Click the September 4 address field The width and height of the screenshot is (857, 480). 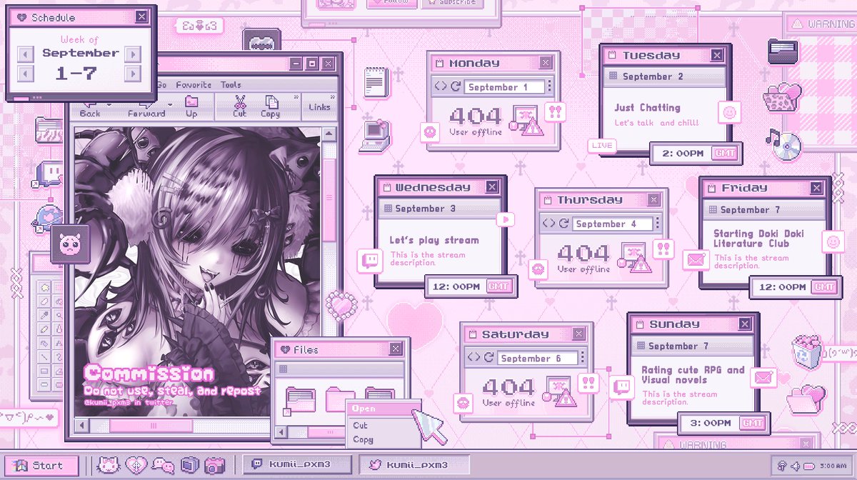612,224
